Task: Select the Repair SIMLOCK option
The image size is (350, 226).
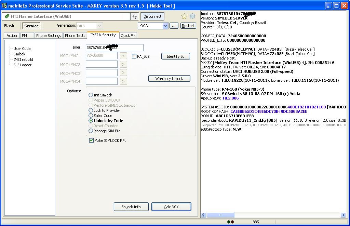Action: click(x=91, y=100)
